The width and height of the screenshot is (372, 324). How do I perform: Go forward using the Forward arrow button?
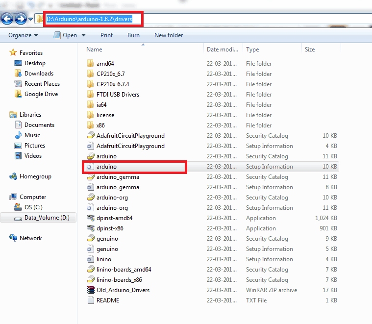coord(21,19)
